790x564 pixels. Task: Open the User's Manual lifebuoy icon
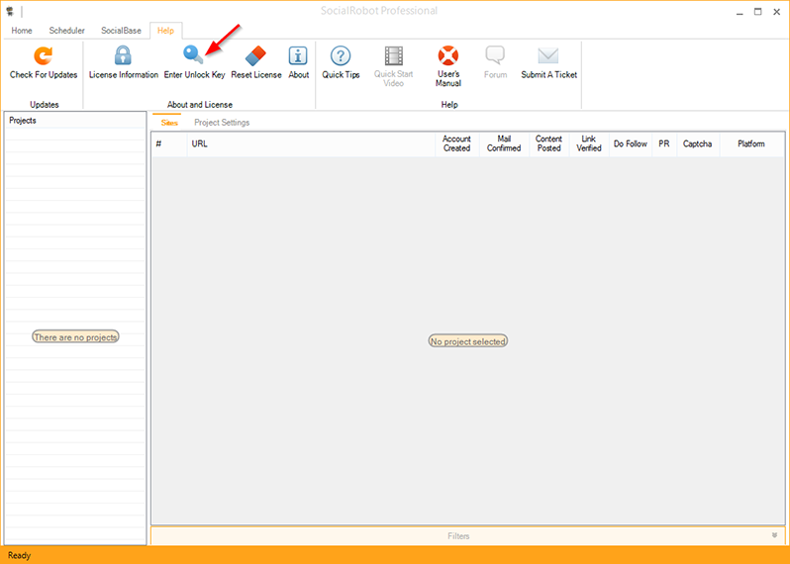pos(447,55)
